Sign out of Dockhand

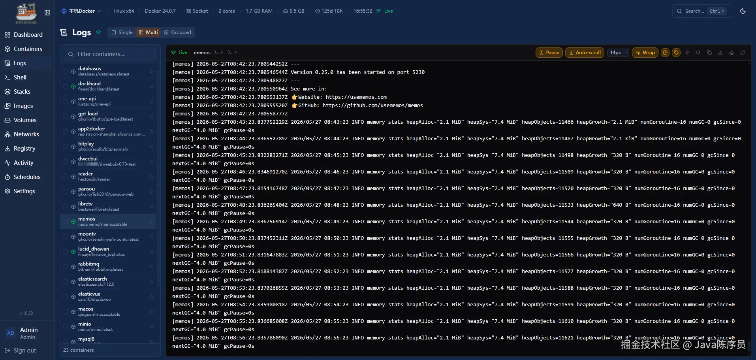[x=20, y=351]
